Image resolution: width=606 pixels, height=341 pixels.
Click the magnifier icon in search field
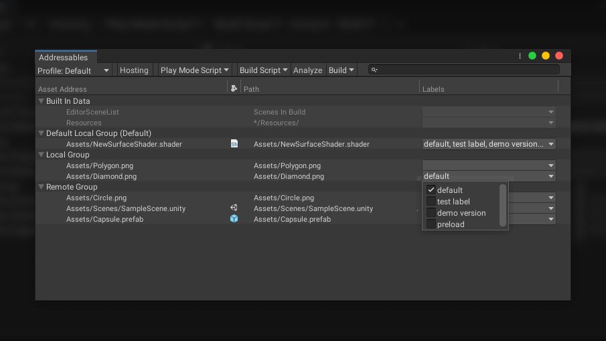point(374,70)
